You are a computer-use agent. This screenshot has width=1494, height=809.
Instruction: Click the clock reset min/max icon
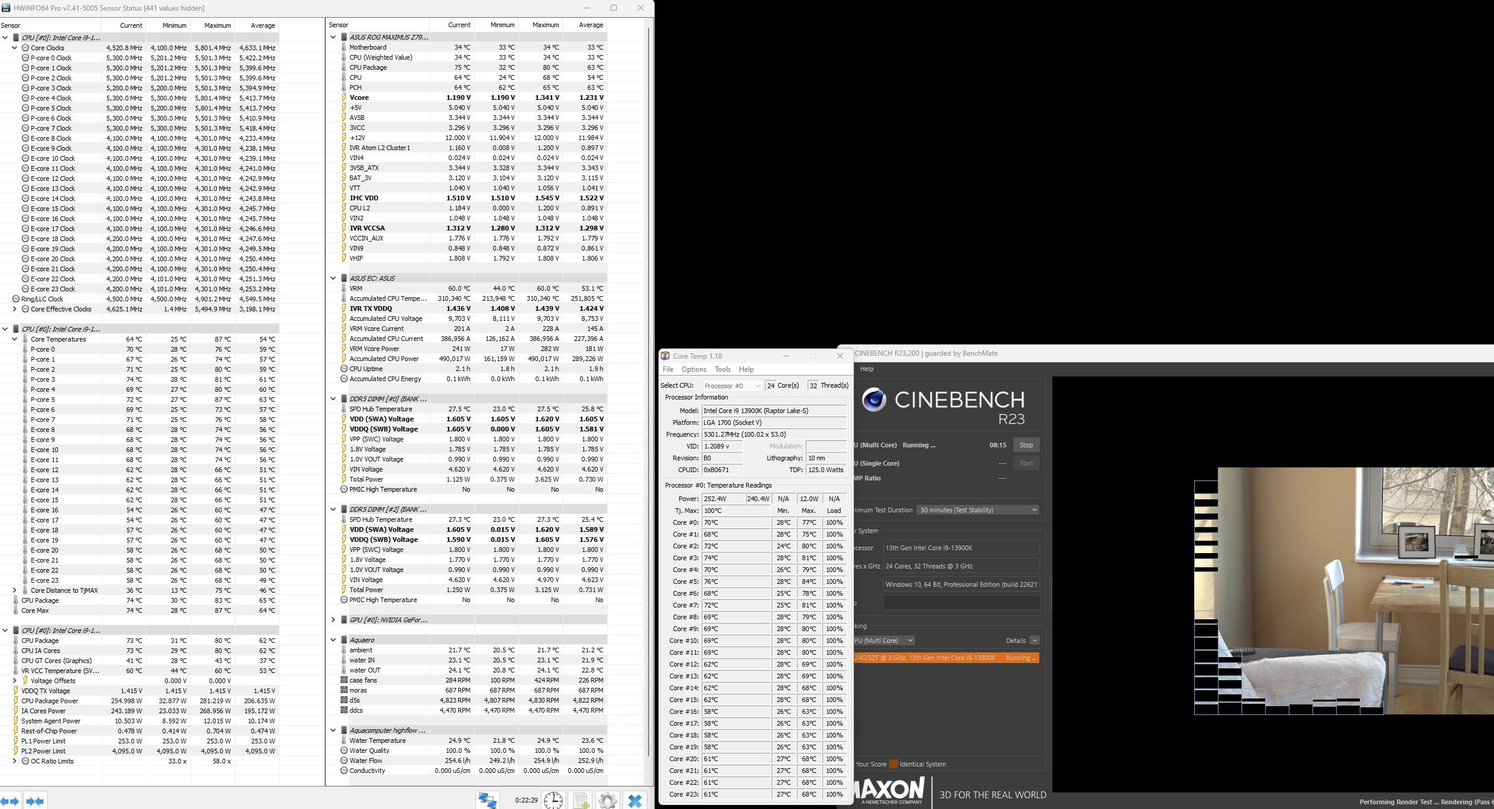click(x=553, y=801)
